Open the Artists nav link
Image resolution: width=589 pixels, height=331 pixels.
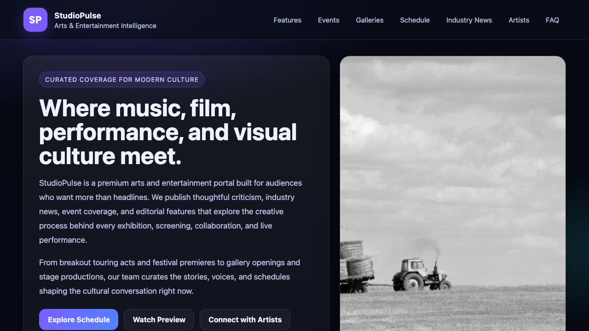click(519, 20)
